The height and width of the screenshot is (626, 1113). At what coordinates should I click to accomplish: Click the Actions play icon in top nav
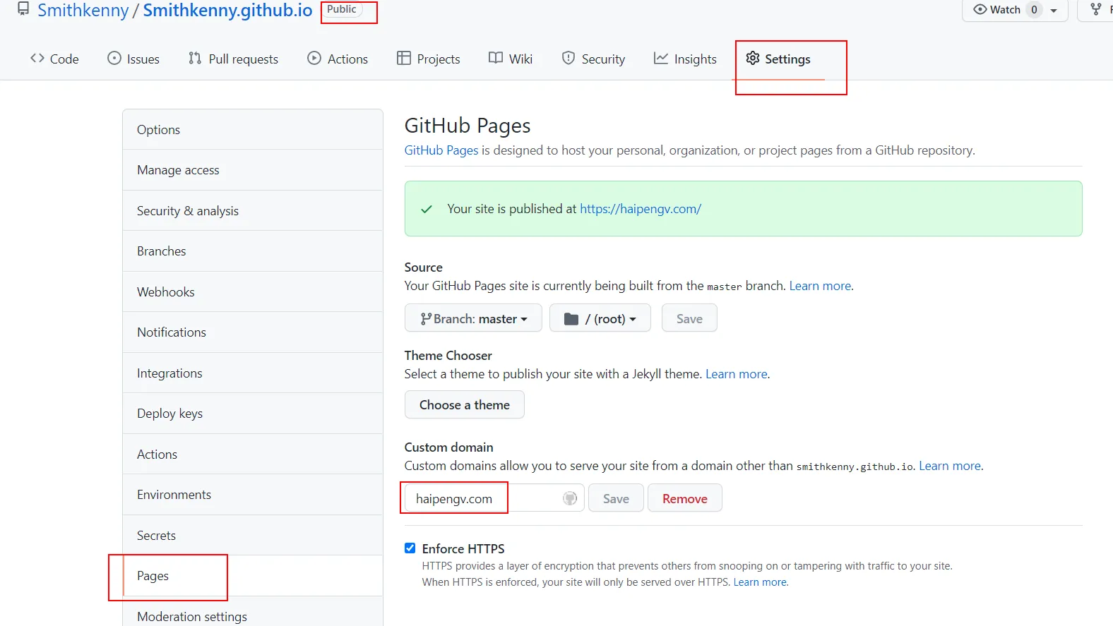(314, 59)
